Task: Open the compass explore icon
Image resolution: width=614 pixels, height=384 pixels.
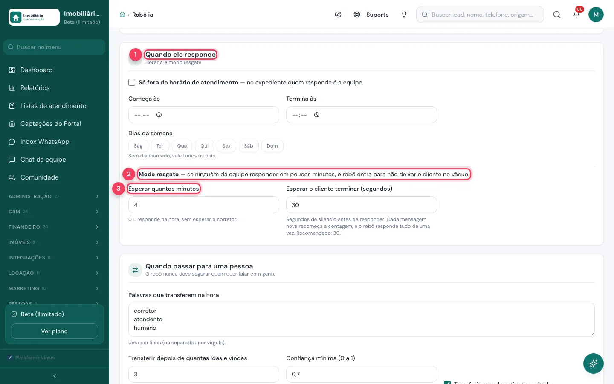Action: click(x=338, y=15)
